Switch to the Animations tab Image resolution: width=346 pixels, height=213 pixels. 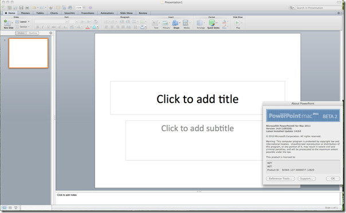(107, 13)
